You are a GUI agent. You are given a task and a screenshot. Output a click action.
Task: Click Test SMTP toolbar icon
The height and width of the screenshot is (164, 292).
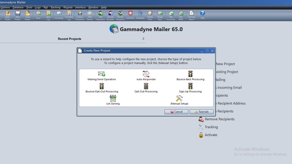[181, 15]
